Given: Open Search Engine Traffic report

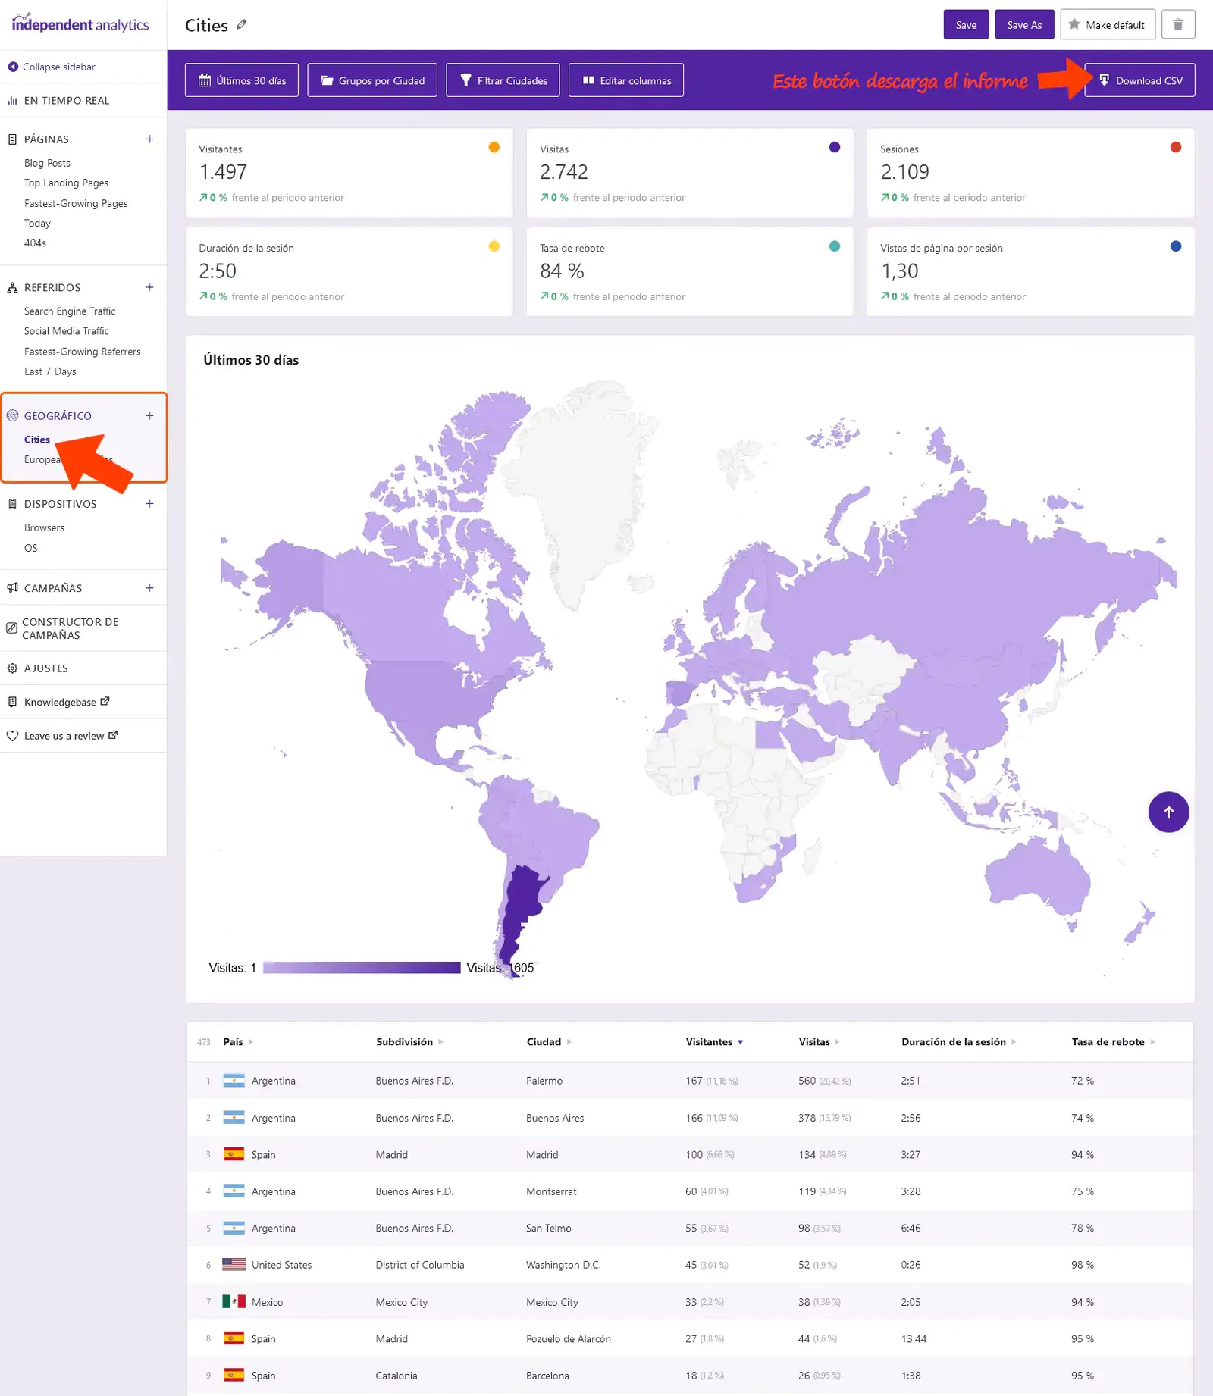Looking at the screenshot, I should pyautogui.click(x=70, y=311).
